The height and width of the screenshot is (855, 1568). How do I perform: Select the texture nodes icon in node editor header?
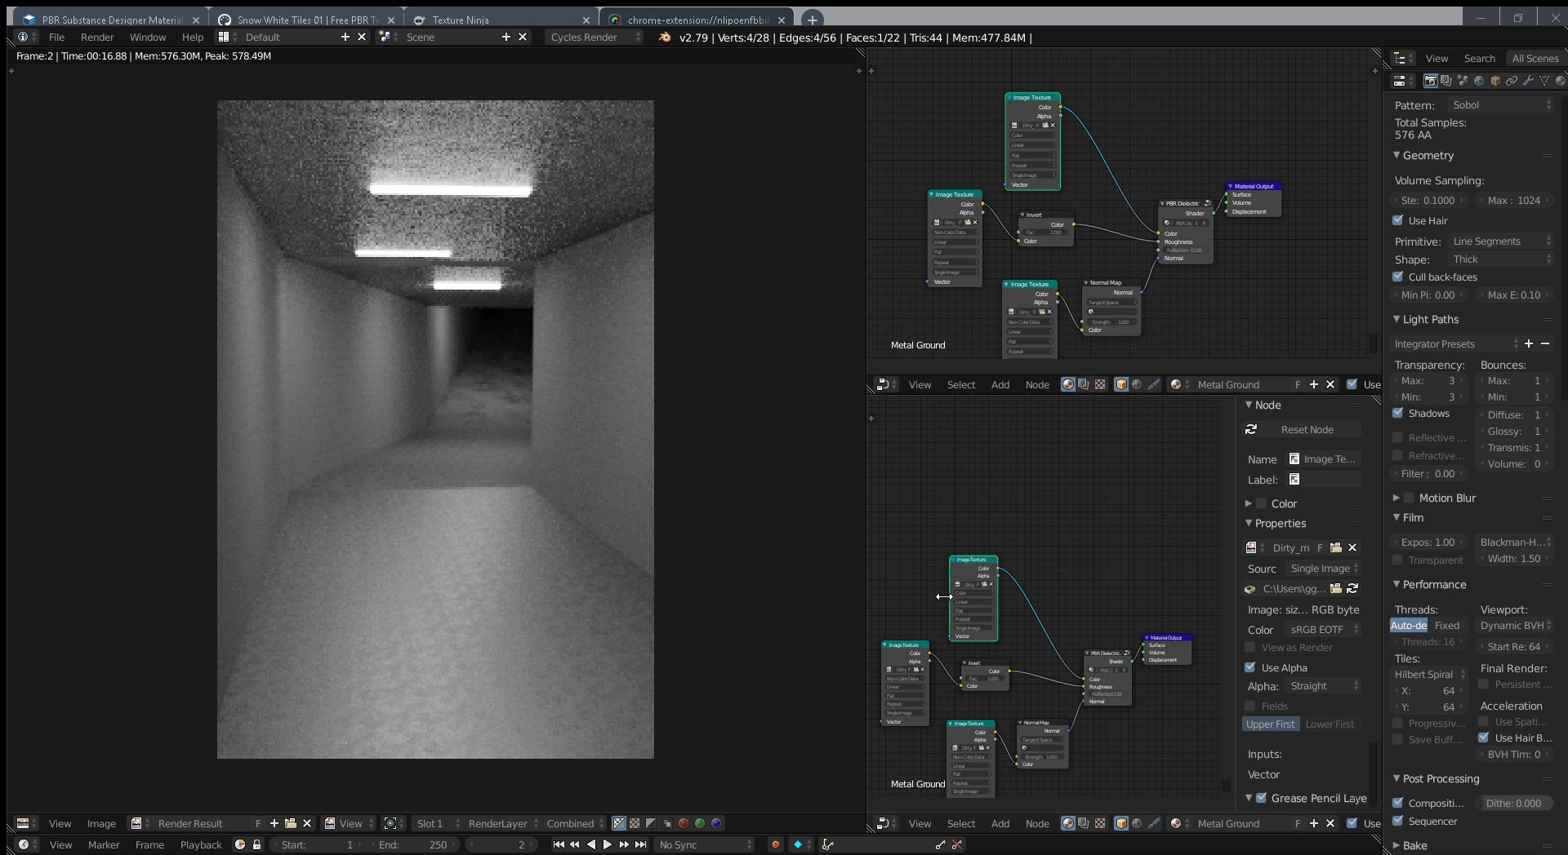(x=1100, y=384)
